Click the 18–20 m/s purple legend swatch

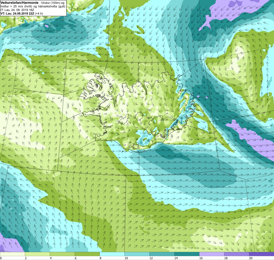click(237, 254)
